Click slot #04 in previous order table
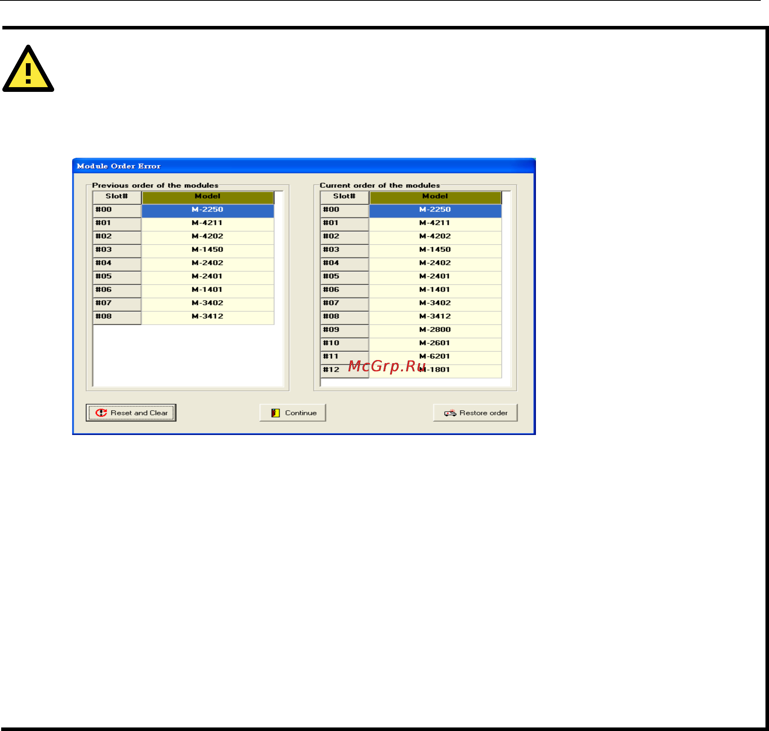 click(117, 264)
